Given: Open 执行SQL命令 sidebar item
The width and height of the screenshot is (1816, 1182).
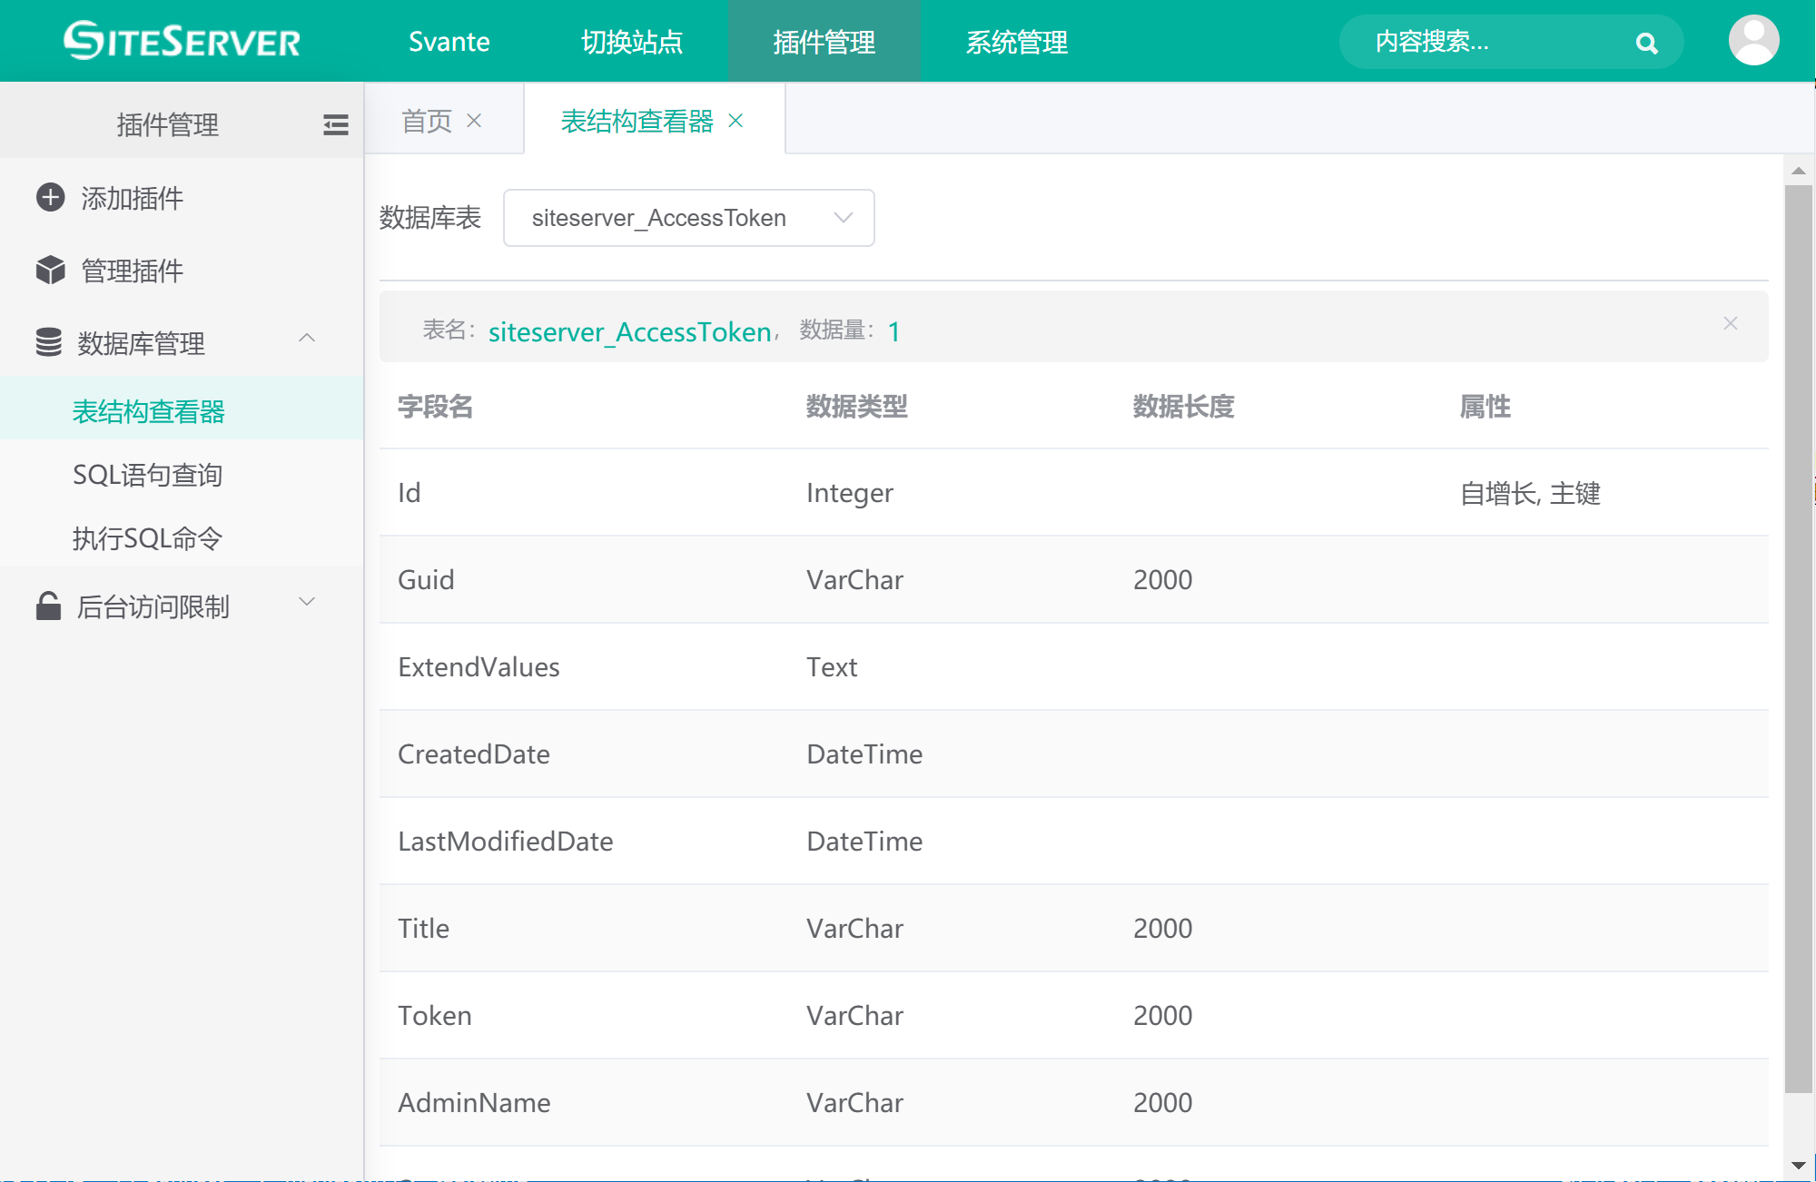Looking at the screenshot, I should (x=147, y=538).
